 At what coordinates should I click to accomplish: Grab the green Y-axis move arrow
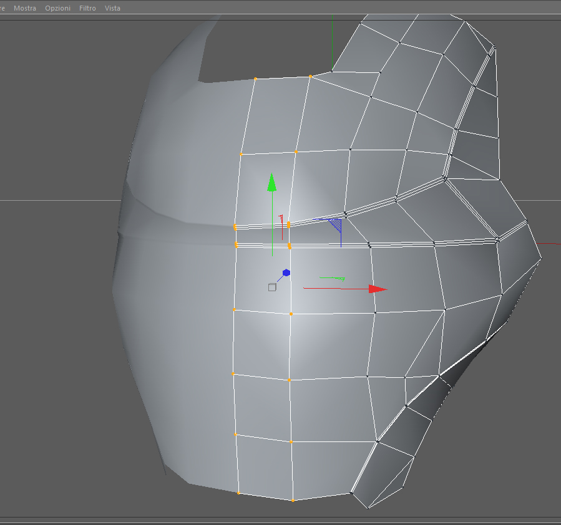[x=272, y=182]
